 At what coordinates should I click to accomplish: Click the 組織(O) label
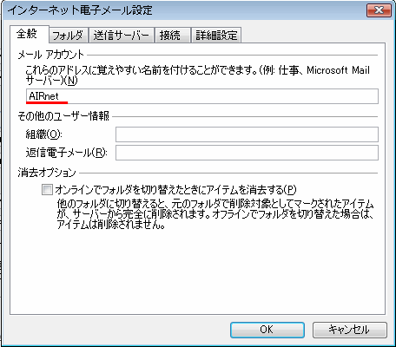tap(43, 134)
